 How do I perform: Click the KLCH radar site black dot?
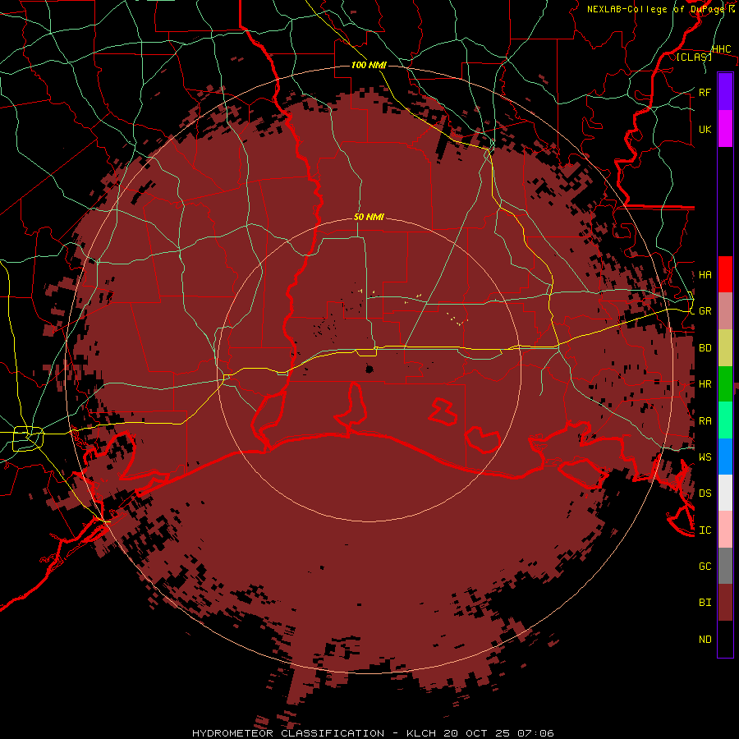pyautogui.click(x=369, y=369)
